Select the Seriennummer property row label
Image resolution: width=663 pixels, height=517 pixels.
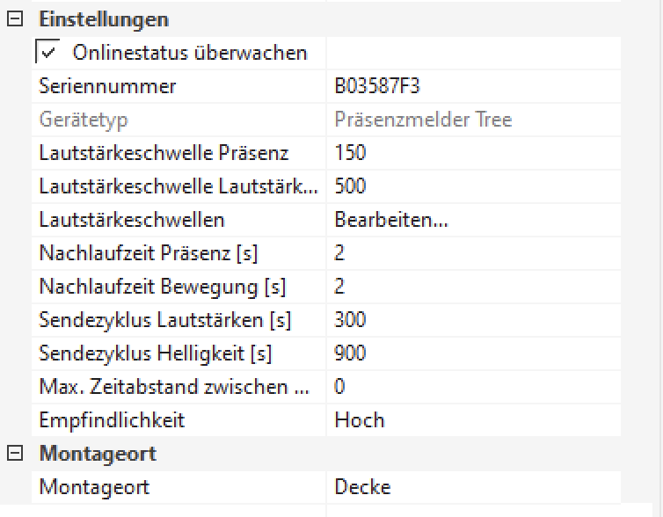click(x=107, y=86)
